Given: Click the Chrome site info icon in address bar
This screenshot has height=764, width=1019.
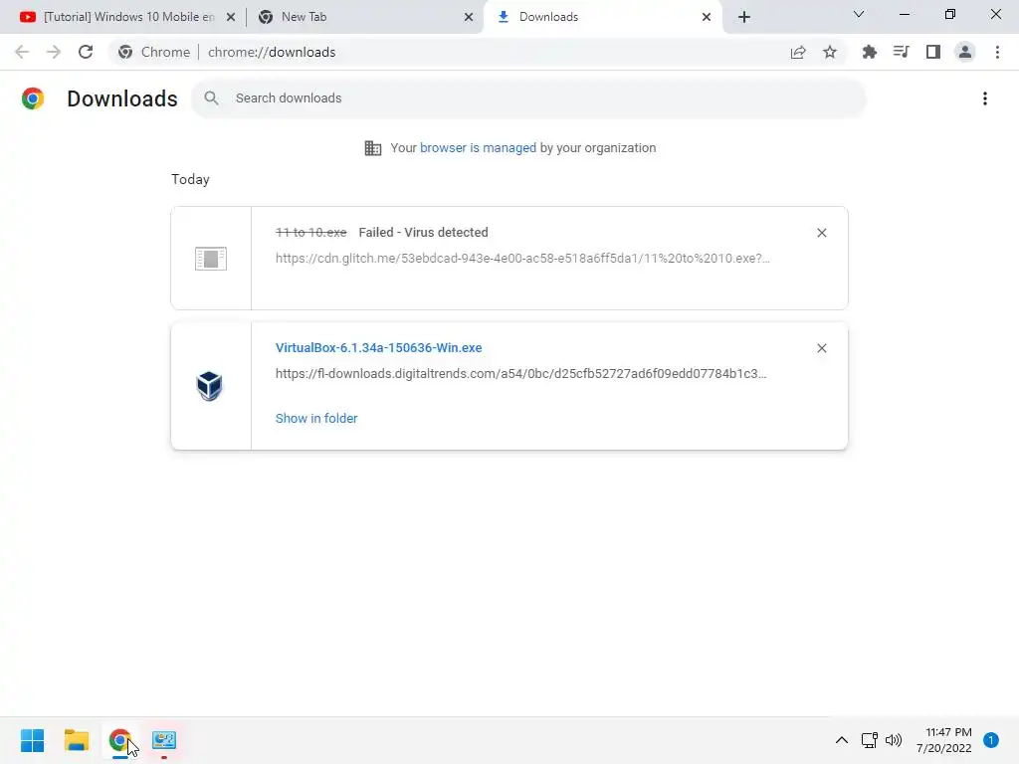Looking at the screenshot, I should tap(125, 52).
